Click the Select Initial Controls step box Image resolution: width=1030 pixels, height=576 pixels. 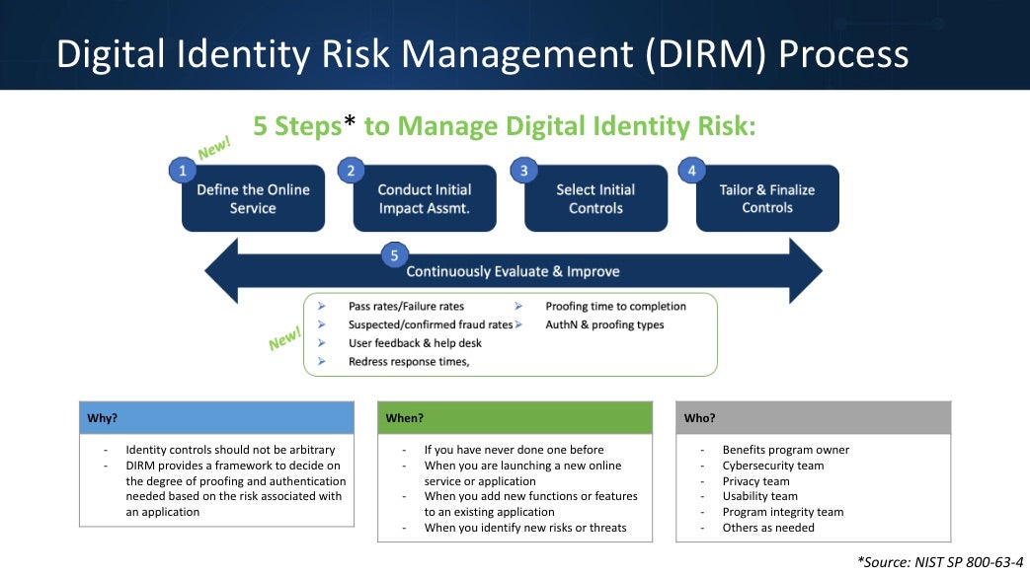[x=595, y=199]
